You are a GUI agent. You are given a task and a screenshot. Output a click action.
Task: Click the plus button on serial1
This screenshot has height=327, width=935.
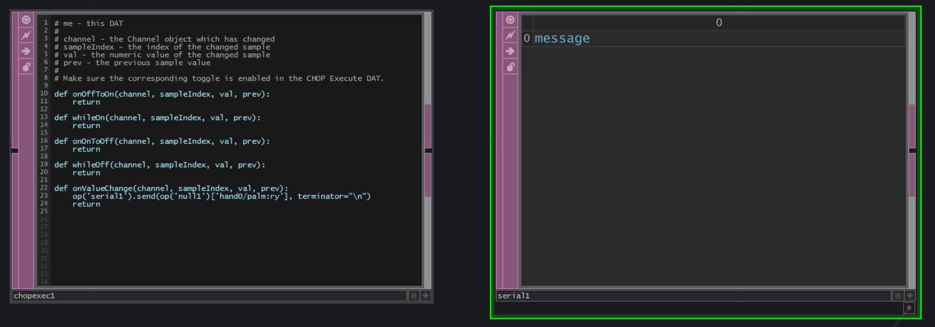point(910,296)
